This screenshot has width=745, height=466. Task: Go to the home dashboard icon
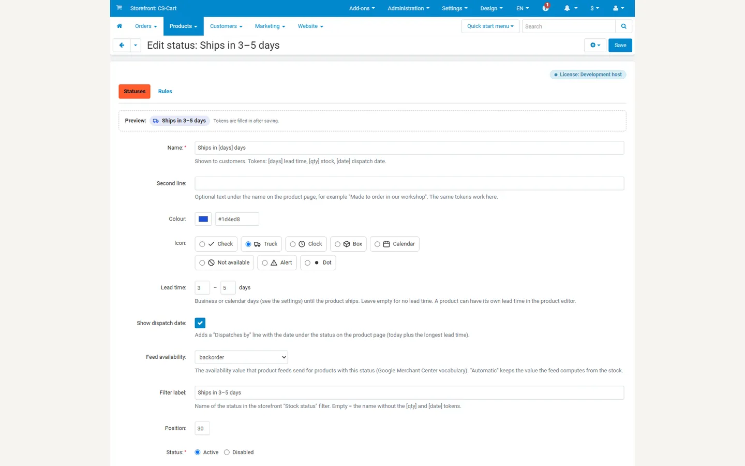point(120,26)
